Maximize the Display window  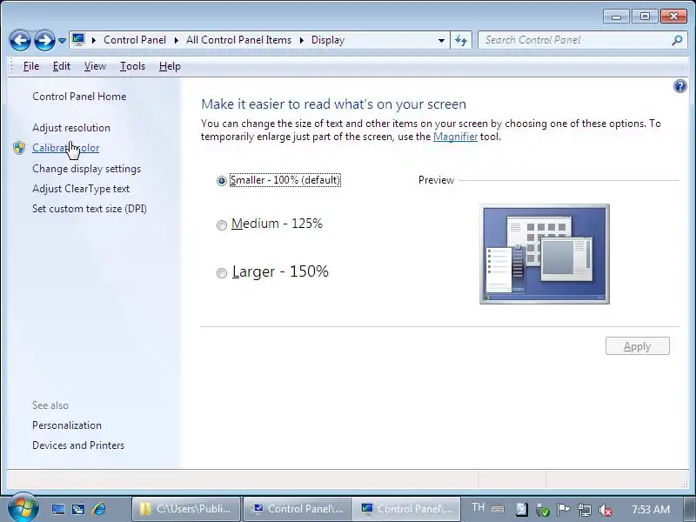pos(645,17)
